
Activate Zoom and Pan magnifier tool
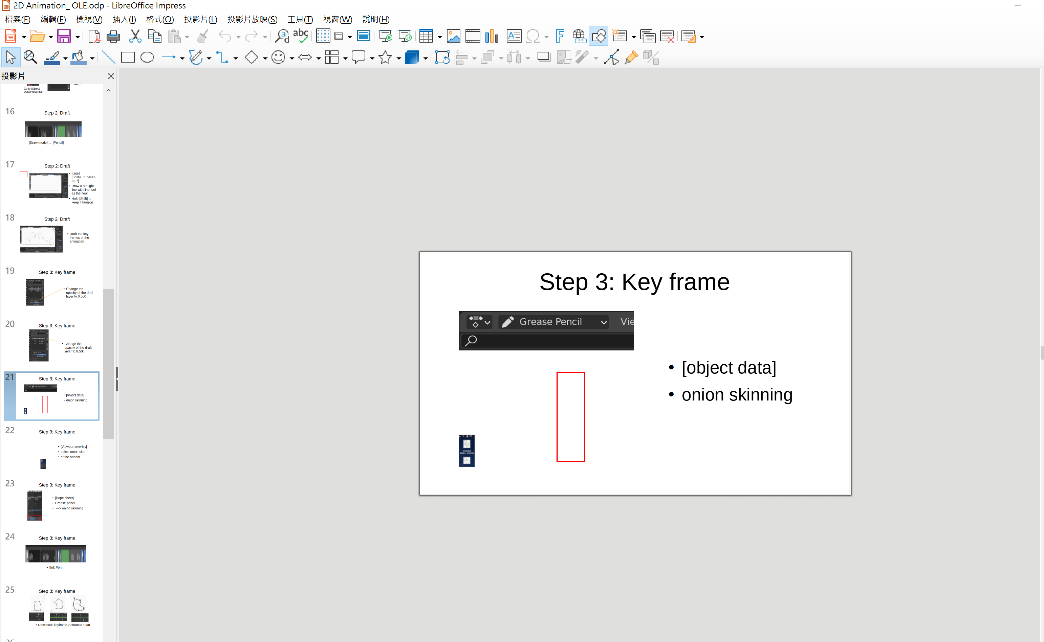pyautogui.click(x=30, y=57)
